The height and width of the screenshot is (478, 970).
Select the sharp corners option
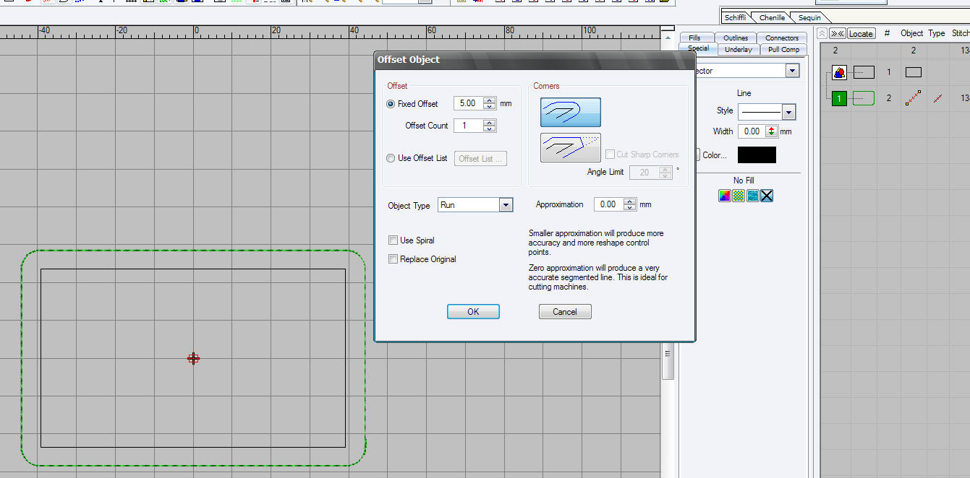coord(571,147)
